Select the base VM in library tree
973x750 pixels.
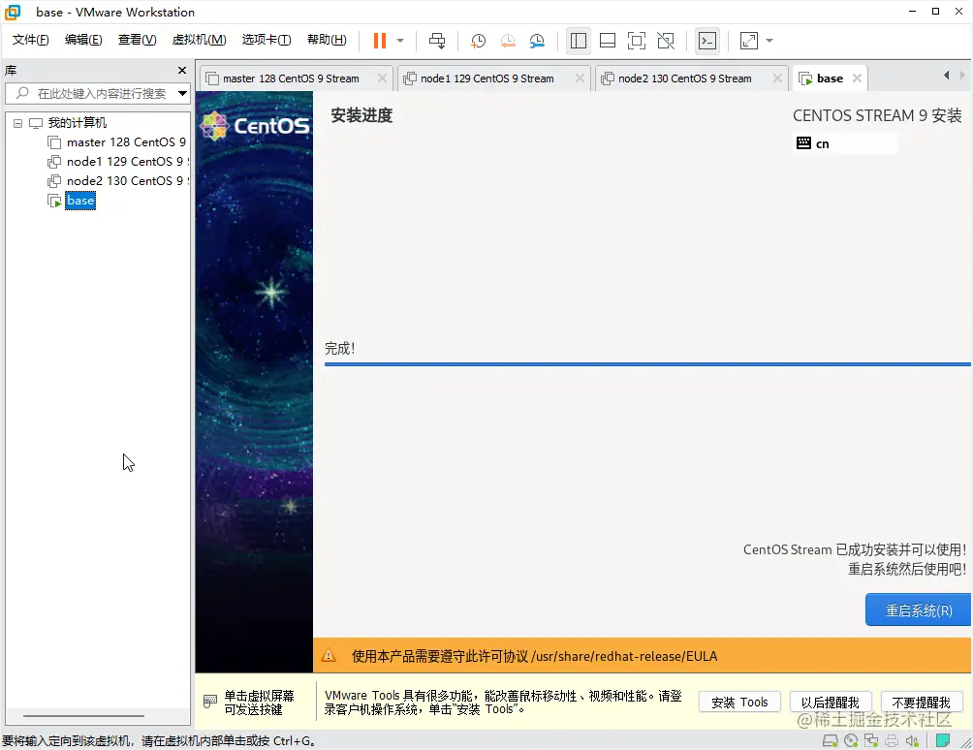80,201
